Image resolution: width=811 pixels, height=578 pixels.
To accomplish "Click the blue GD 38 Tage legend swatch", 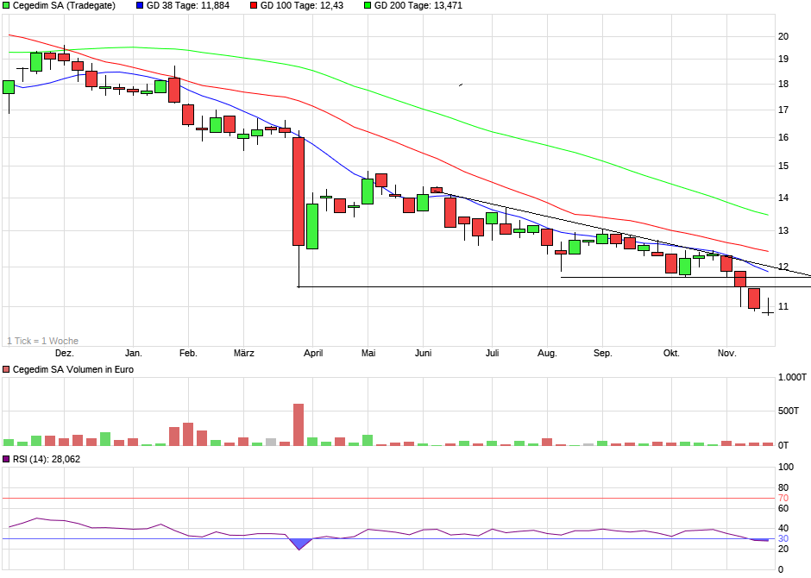I will click(x=140, y=6).
